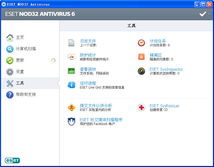The height and width of the screenshot is (167, 214).
Task: Click the orange quarantine lock icon
Action: coord(141,57)
